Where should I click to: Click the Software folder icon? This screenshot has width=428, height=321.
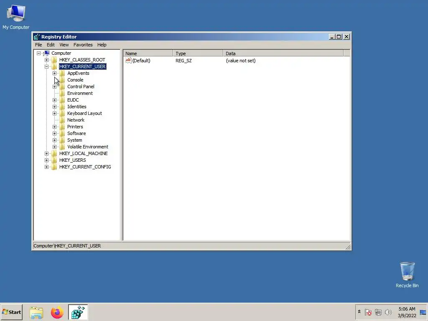(x=62, y=133)
